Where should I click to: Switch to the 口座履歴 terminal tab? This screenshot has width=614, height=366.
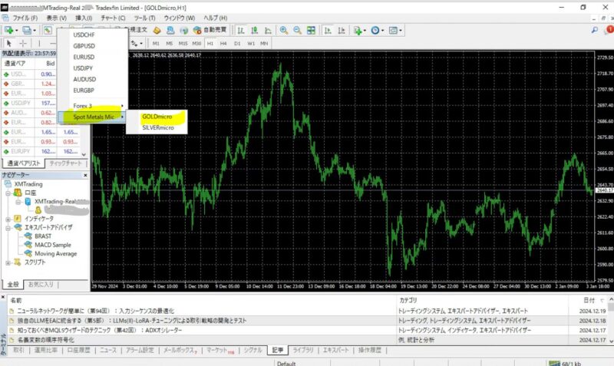78,351
